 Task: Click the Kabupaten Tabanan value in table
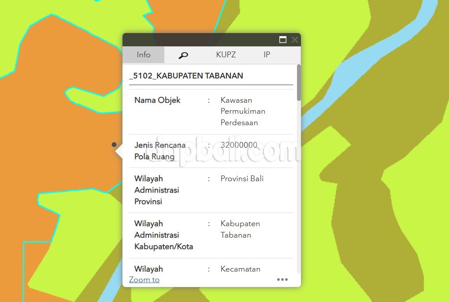(x=240, y=229)
